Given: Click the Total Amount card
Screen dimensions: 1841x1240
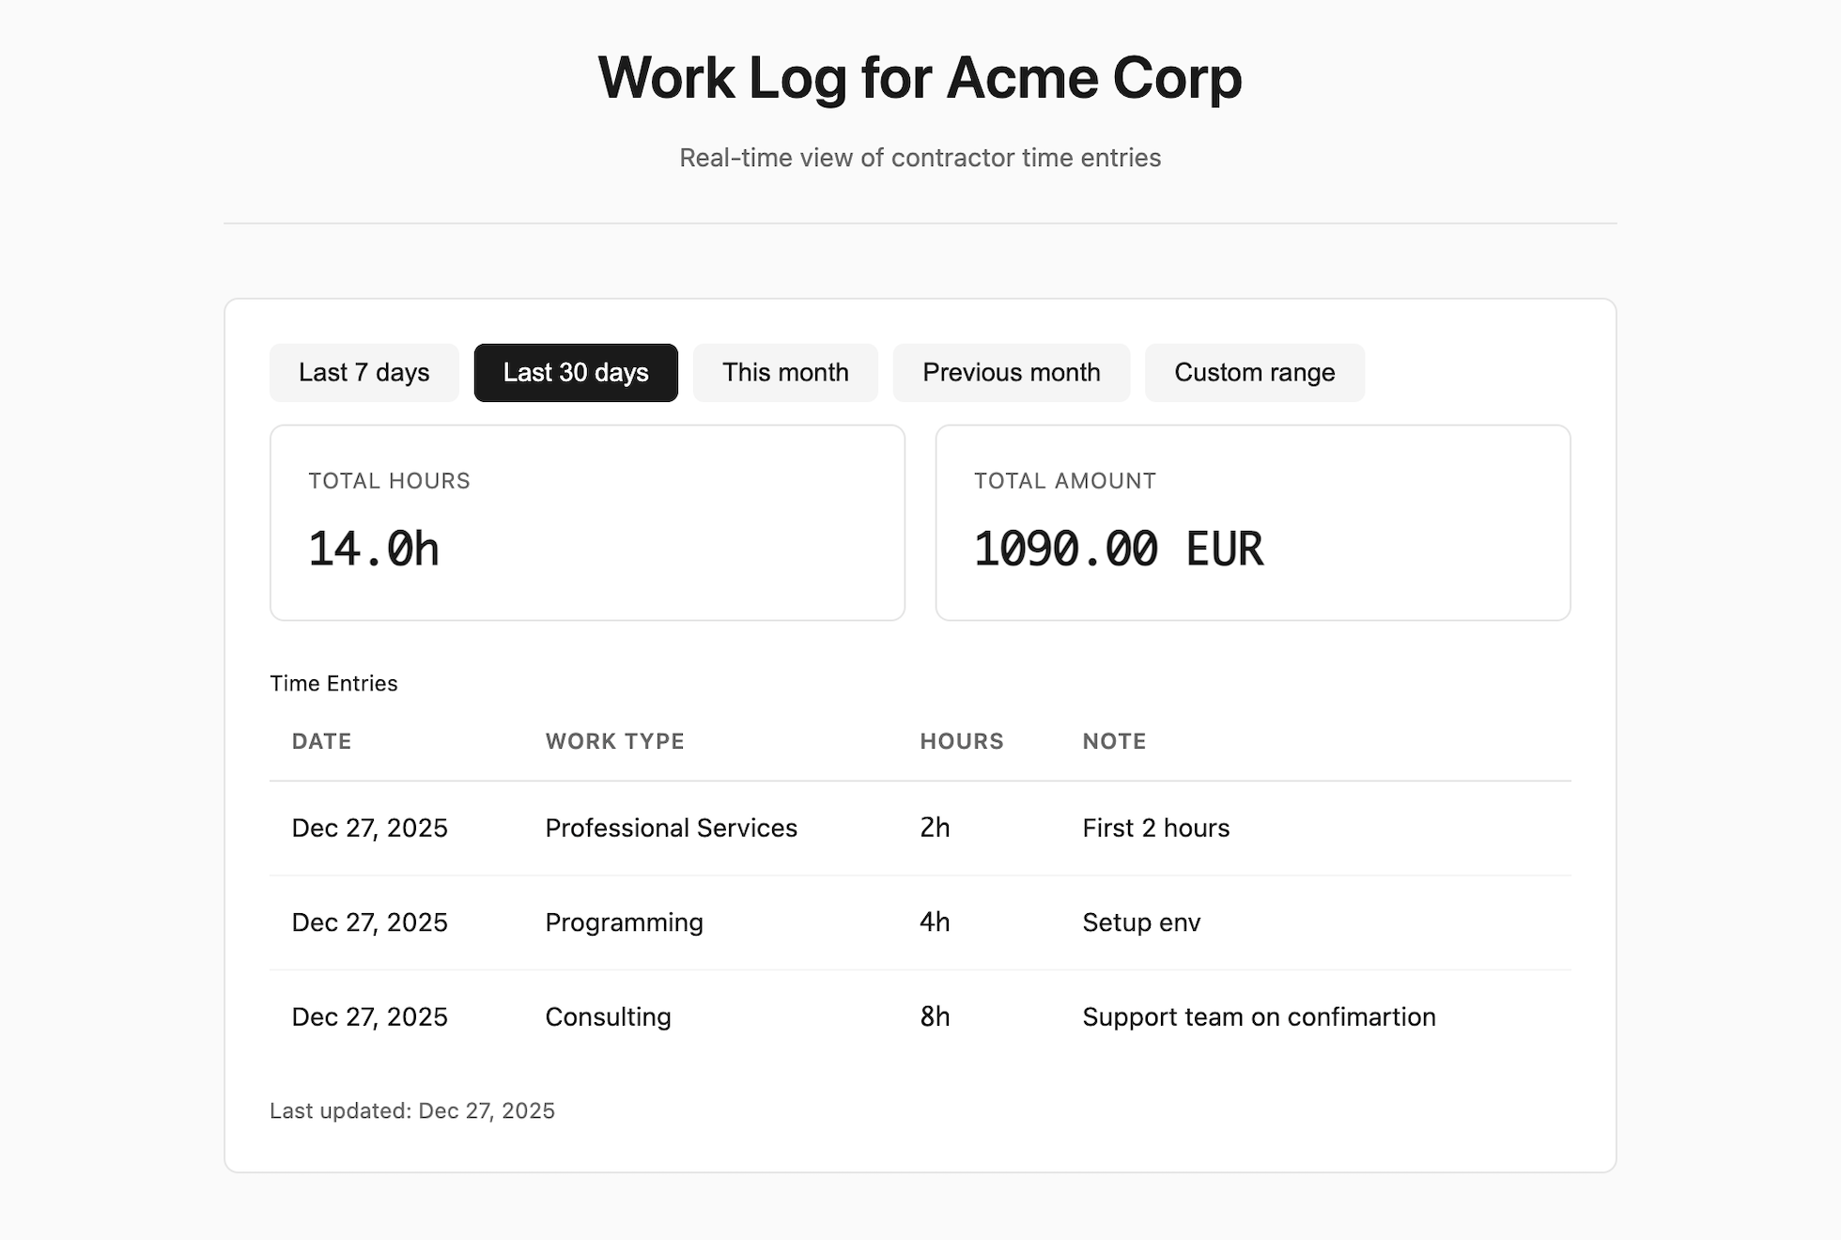Looking at the screenshot, I should (1251, 522).
